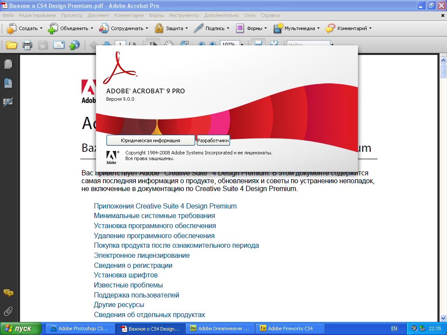This screenshot has height=335, width=447.
Task: Go to the Сведения о регистрации link
Action: click(x=133, y=266)
